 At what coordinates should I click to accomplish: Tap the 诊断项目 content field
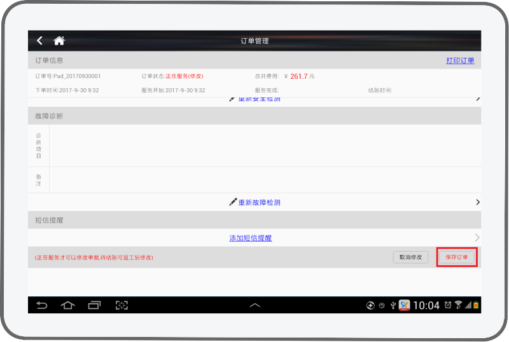click(264, 146)
